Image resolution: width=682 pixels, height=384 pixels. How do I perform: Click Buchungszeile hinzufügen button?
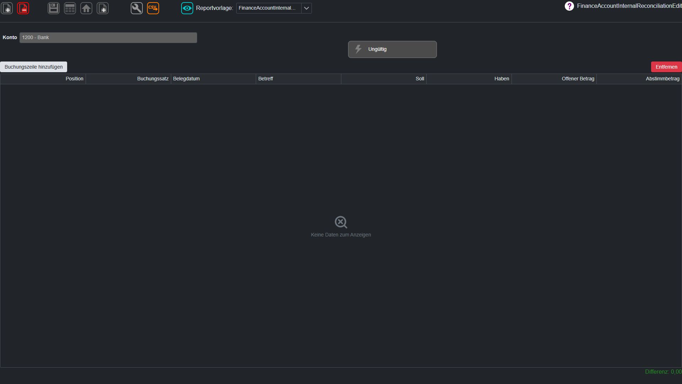(33, 67)
